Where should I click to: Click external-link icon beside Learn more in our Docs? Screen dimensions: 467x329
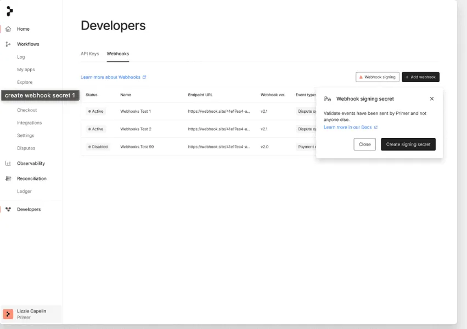[x=376, y=127]
